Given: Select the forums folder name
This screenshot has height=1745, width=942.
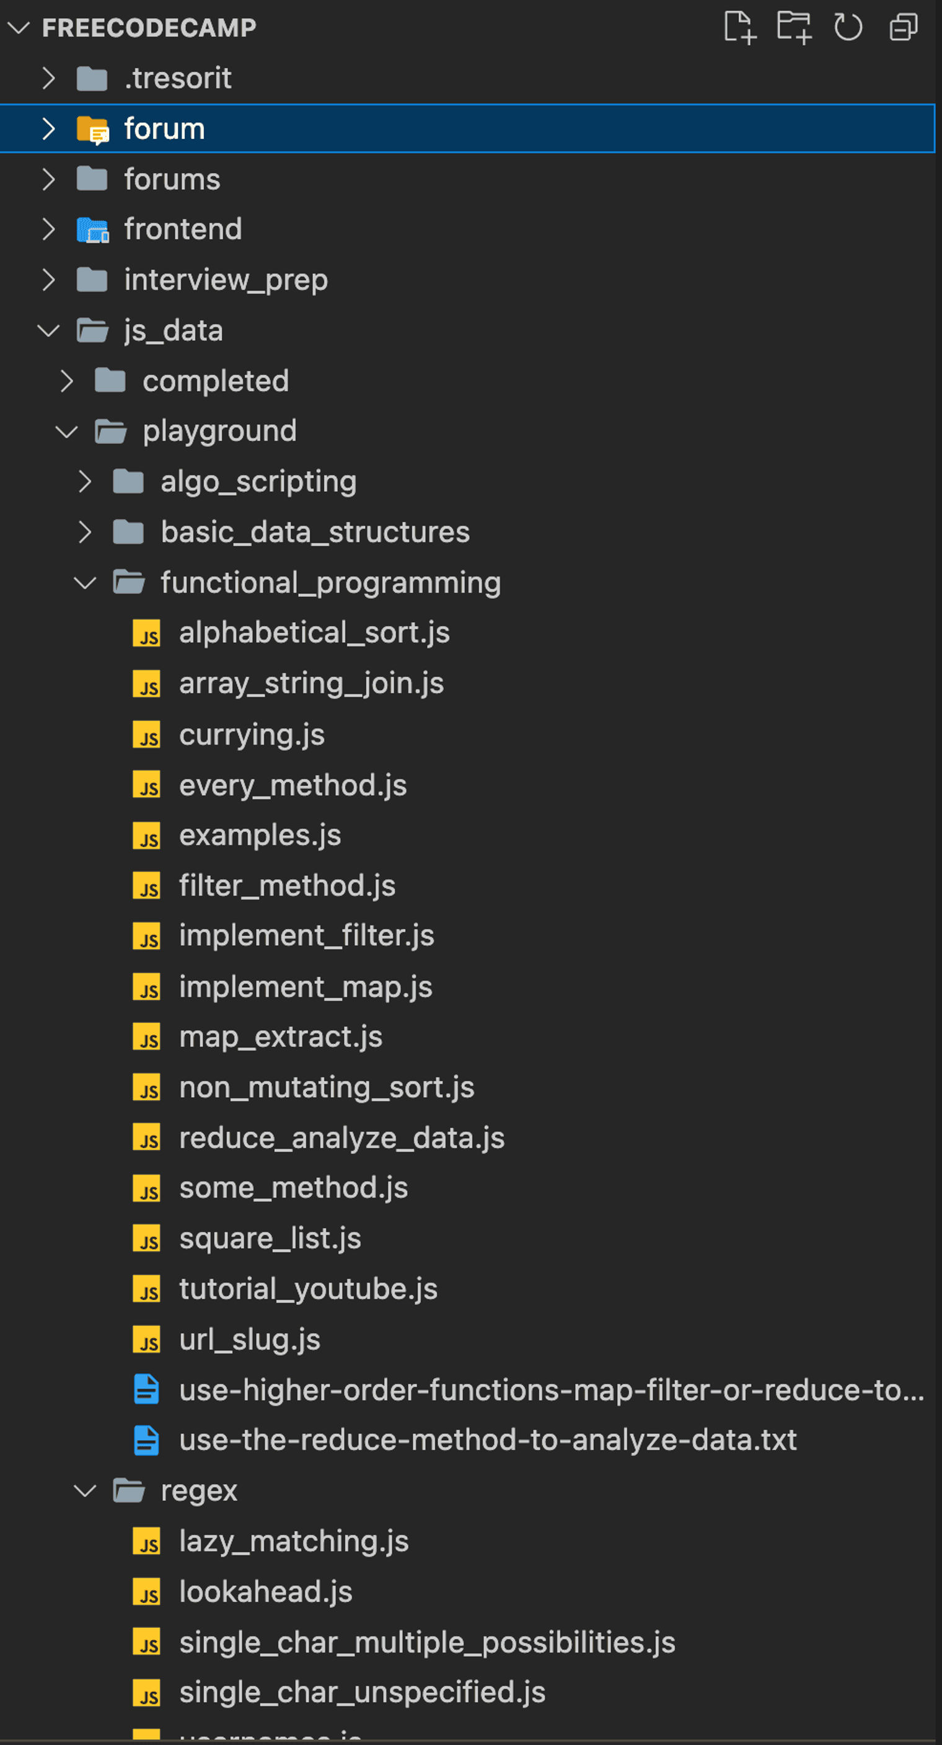Looking at the screenshot, I should click(172, 180).
